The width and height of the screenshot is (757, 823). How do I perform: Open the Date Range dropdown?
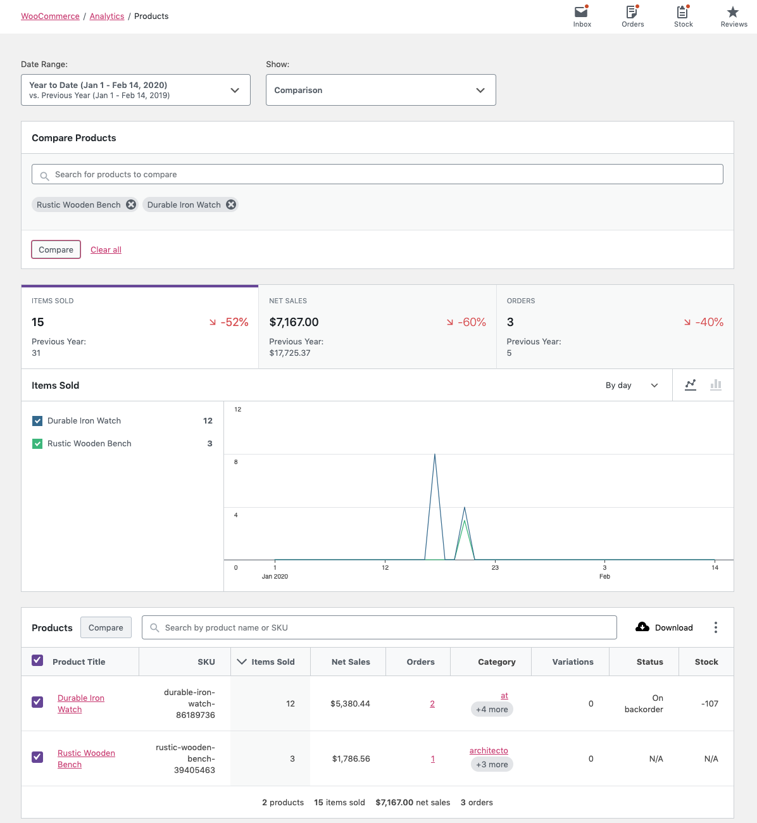(x=135, y=89)
